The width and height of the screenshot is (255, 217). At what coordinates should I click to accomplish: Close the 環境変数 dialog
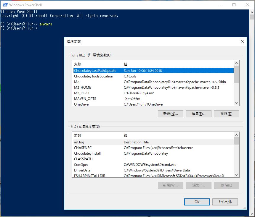(242, 42)
